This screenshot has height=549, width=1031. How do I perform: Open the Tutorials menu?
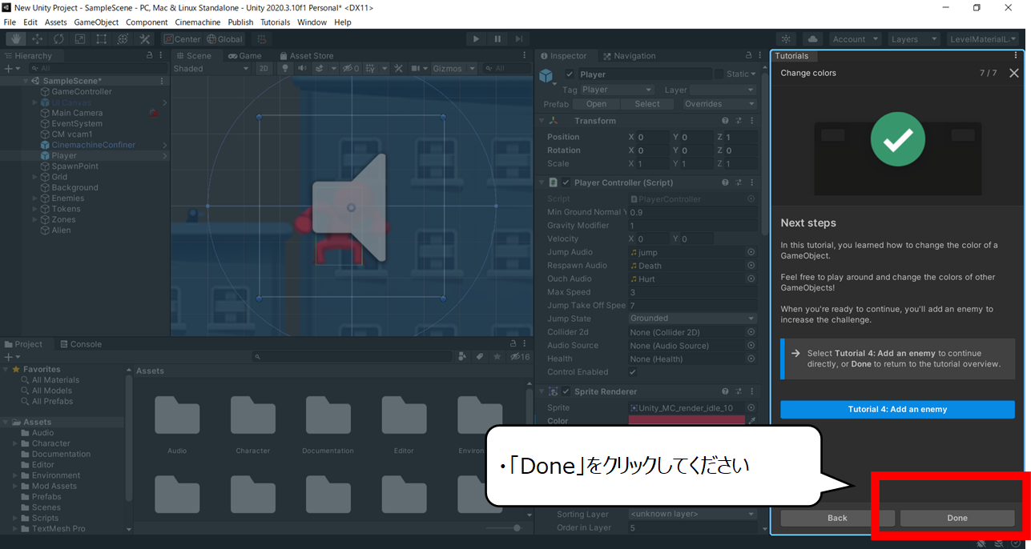(275, 22)
